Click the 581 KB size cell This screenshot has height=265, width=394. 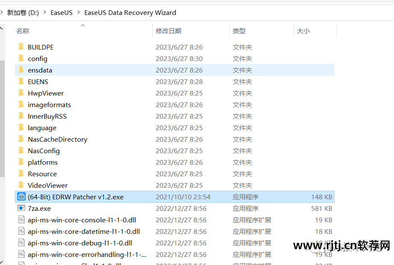[x=322, y=209]
